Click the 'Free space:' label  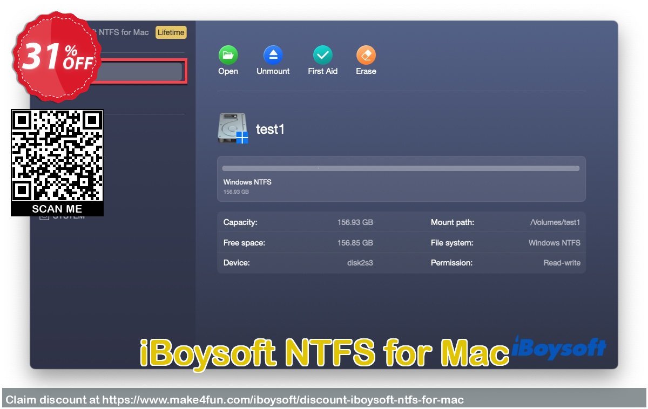(x=244, y=243)
